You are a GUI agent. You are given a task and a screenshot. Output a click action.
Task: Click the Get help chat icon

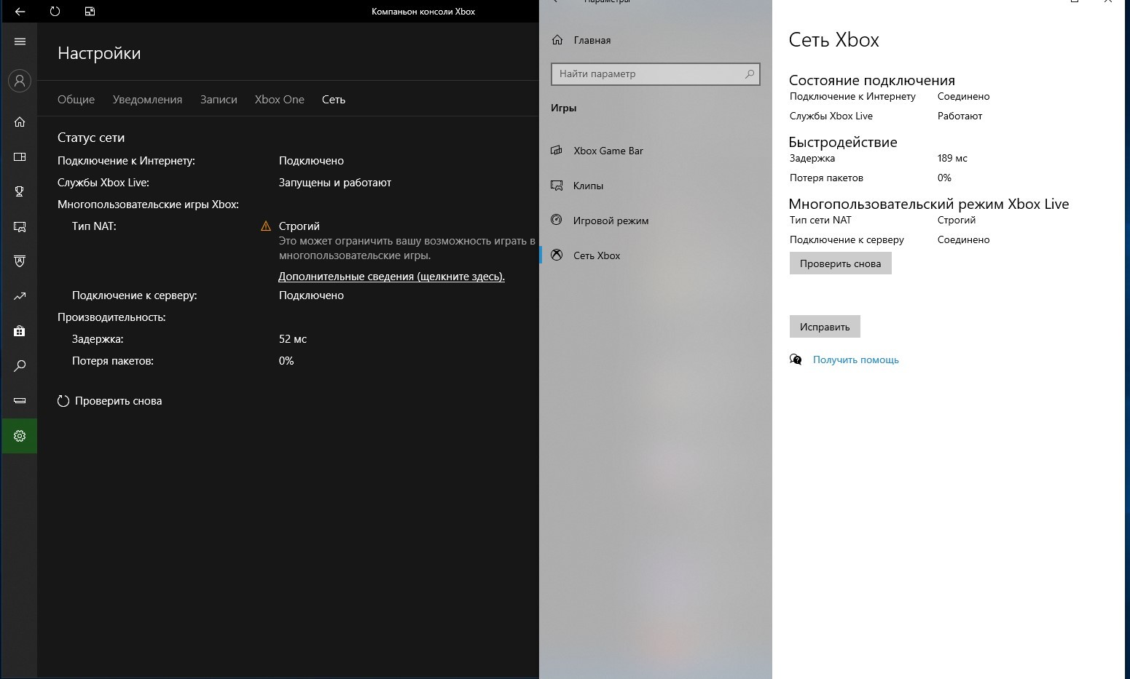click(x=796, y=360)
